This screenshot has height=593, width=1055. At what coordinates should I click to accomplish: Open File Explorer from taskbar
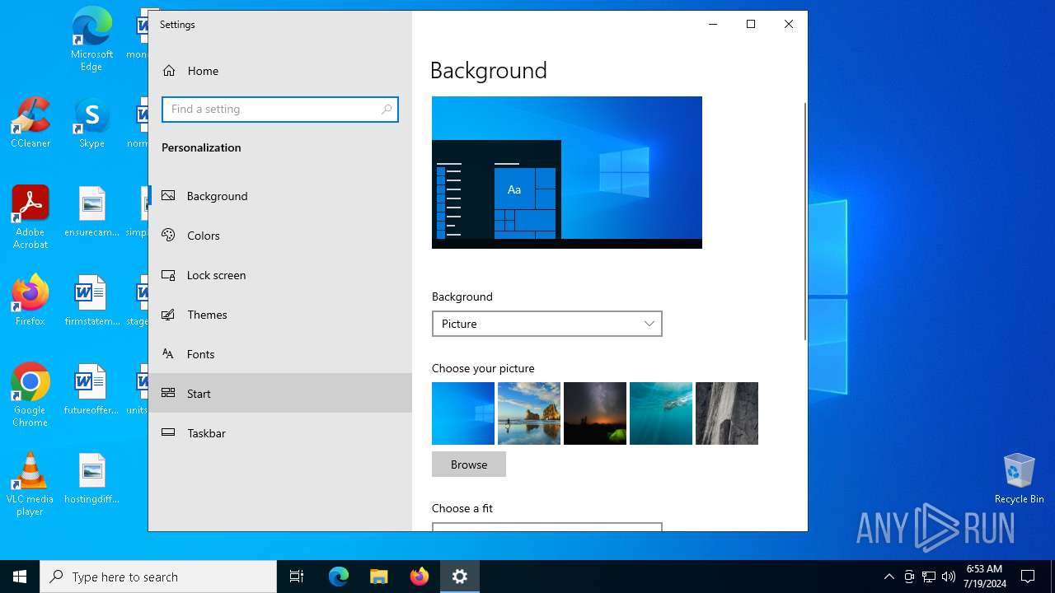tap(379, 577)
